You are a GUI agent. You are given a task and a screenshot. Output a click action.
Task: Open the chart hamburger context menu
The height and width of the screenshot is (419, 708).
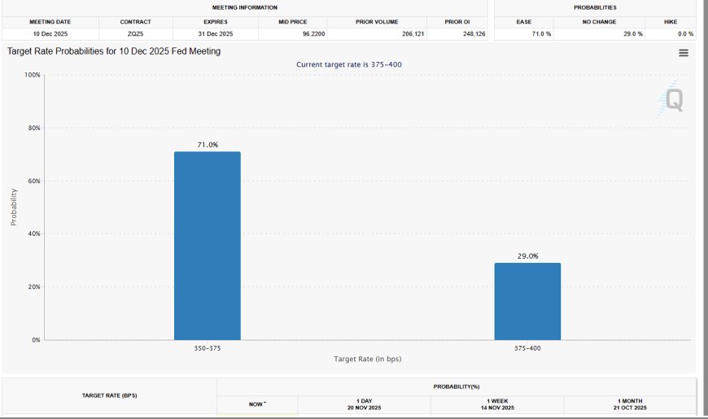coord(683,53)
